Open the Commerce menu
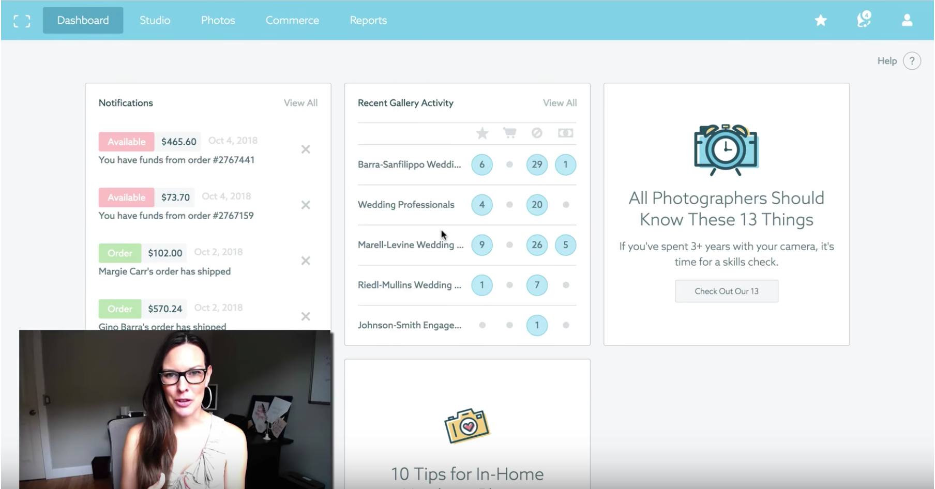 292,21
